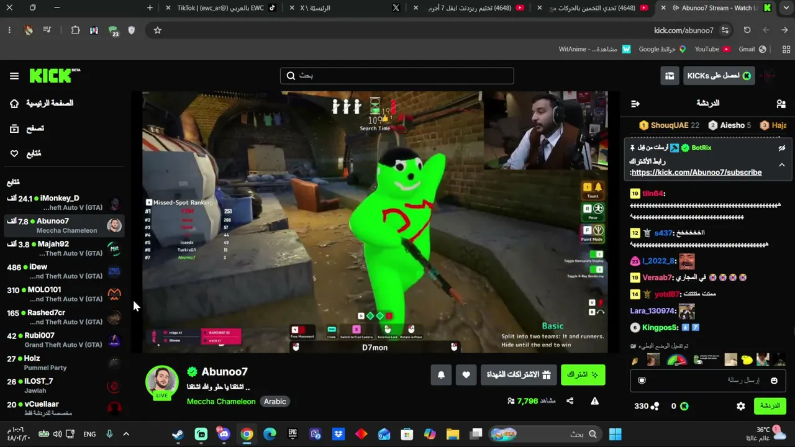The height and width of the screenshot is (447, 795).
Task: Open vCuellaar channel in sidebar
Action: pos(63,409)
